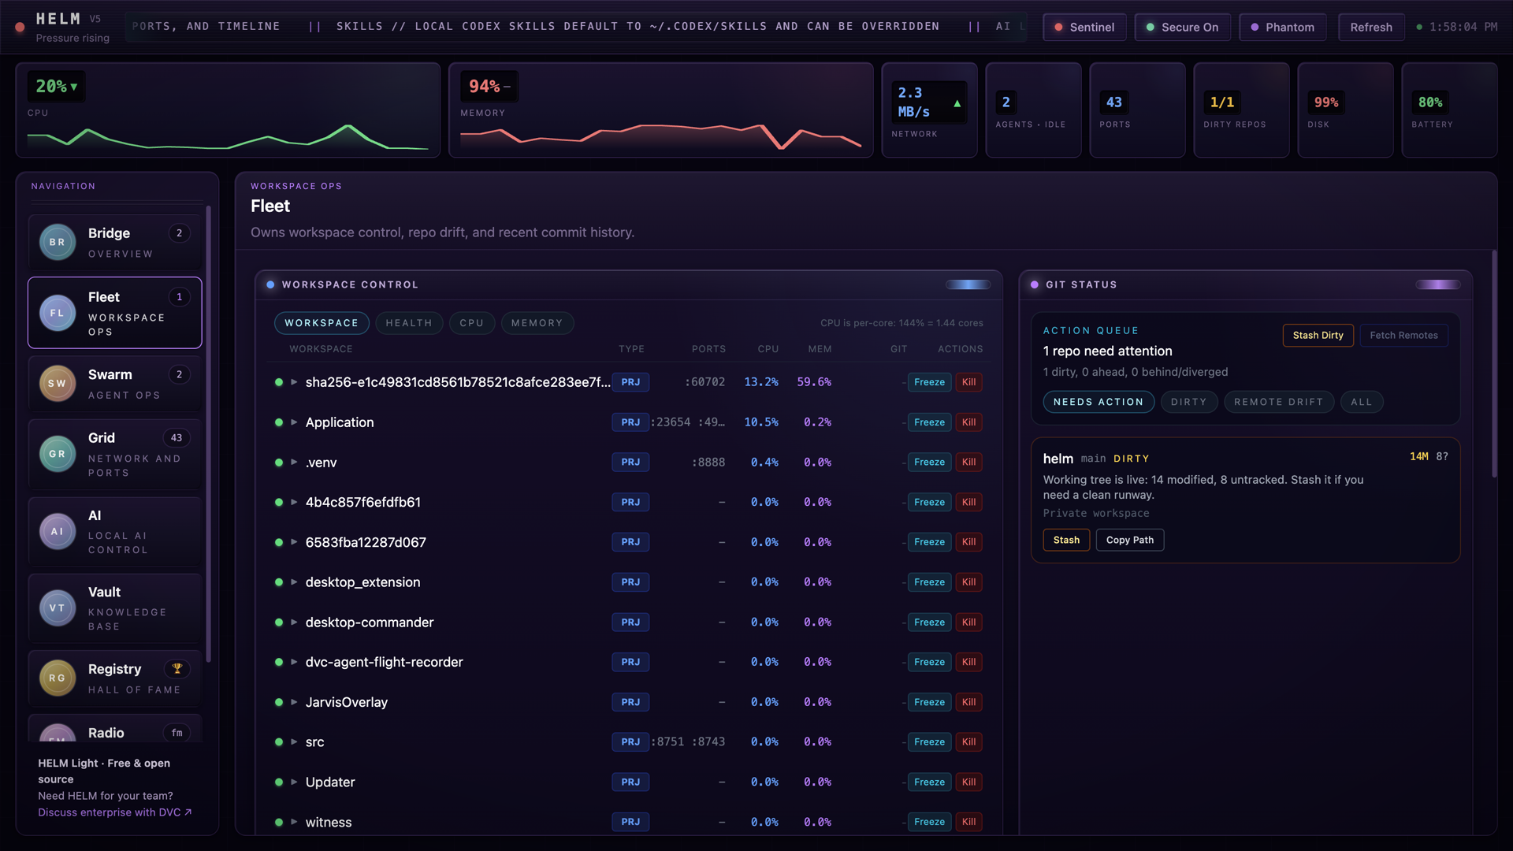Click the red HELM status dot in header
Screen dimensions: 1513x851
tap(20, 27)
